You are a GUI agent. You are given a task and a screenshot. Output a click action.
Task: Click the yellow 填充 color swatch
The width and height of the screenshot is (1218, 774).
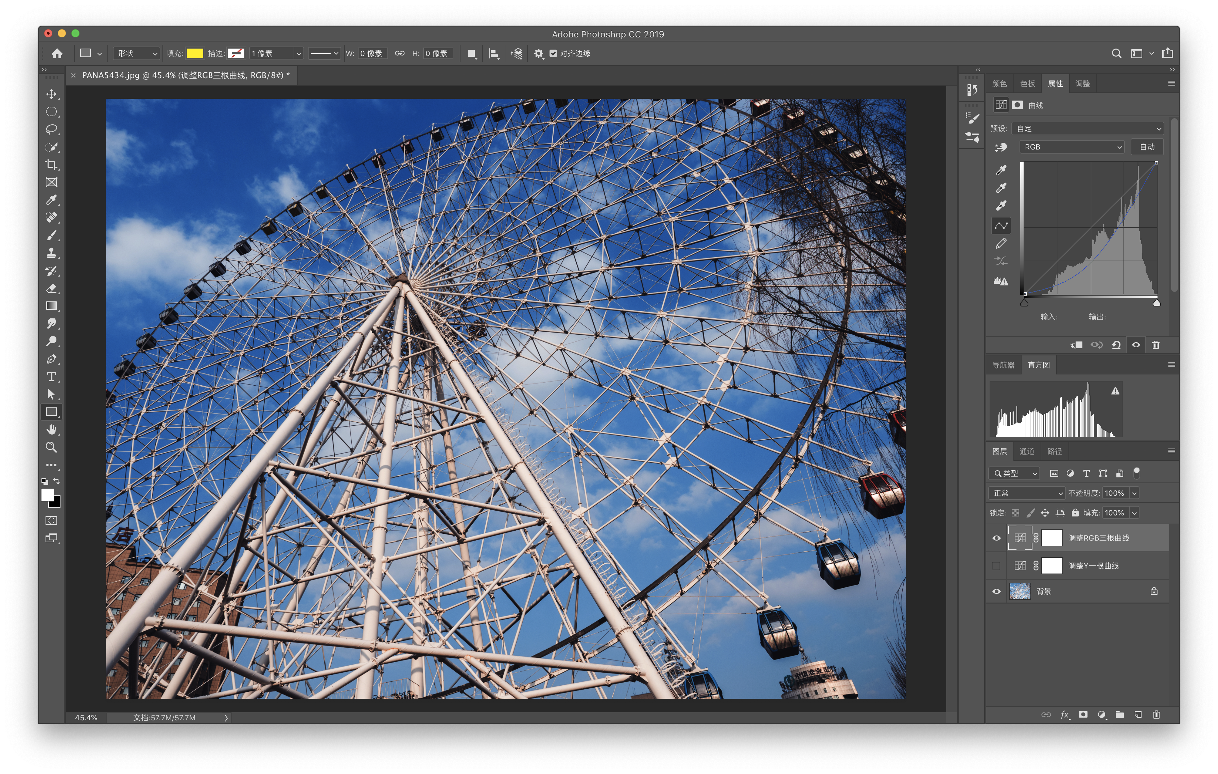(195, 54)
